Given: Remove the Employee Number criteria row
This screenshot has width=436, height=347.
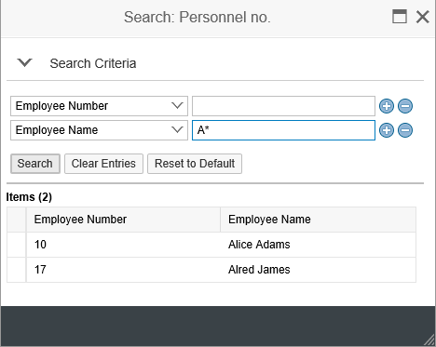Looking at the screenshot, I should pos(405,106).
